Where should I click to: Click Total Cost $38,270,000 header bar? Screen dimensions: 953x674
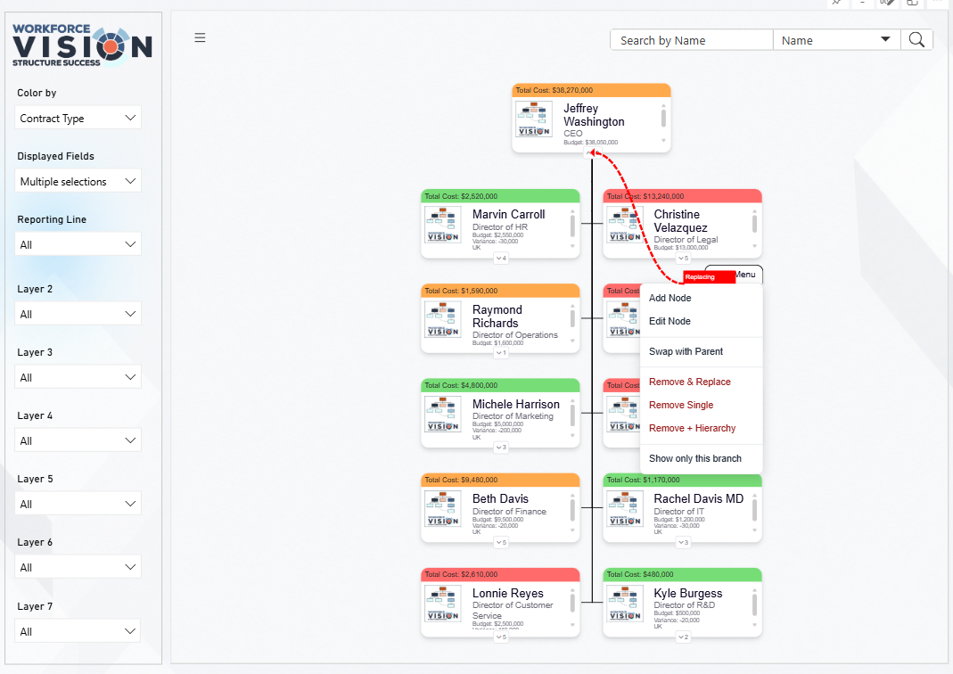click(591, 90)
